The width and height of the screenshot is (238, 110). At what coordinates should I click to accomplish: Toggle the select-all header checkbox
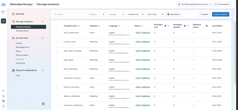click(57, 26)
